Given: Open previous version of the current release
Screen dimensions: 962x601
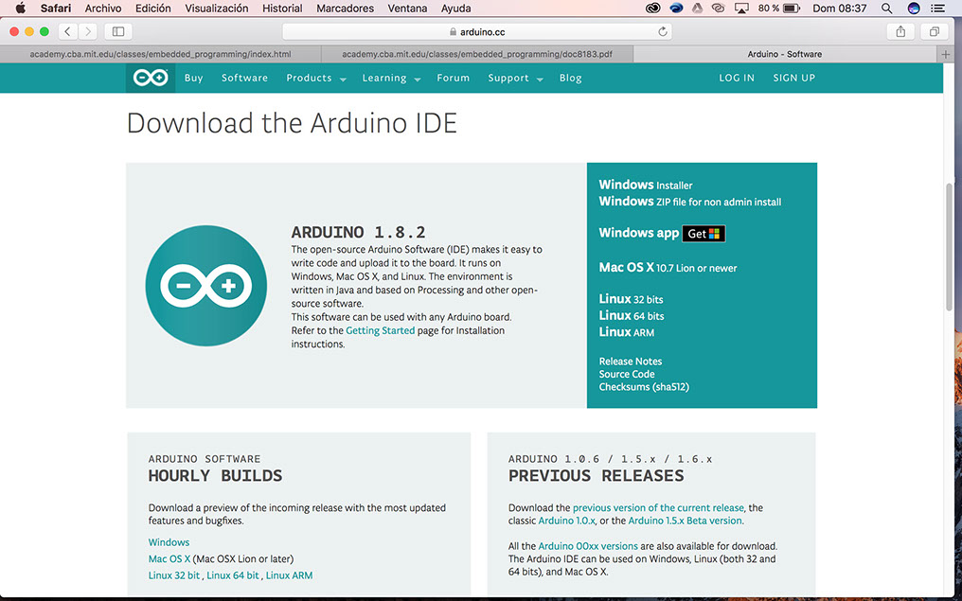Looking at the screenshot, I should pyautogui.click(x=658, y=508).
